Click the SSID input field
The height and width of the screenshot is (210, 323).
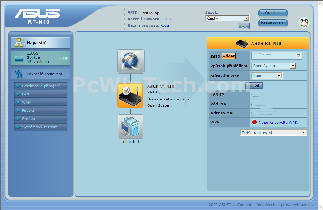(277, 56)
